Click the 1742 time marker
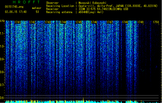Image resolution: width=162 pixels, height=103 pixels. click(x=32, y=22)
